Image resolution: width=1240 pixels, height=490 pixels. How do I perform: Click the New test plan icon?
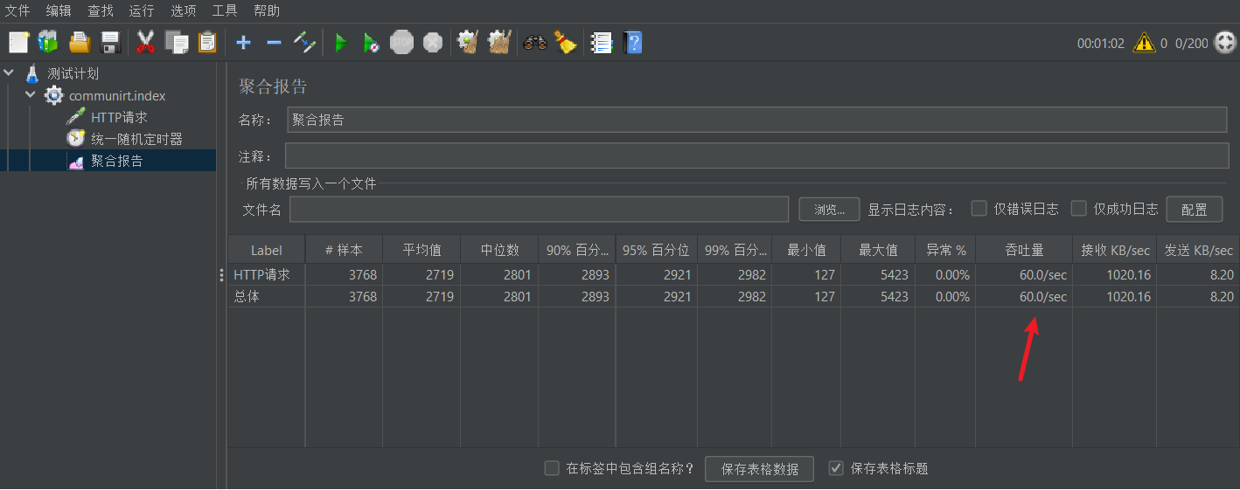pyautogui.click(x=18, y=42)
